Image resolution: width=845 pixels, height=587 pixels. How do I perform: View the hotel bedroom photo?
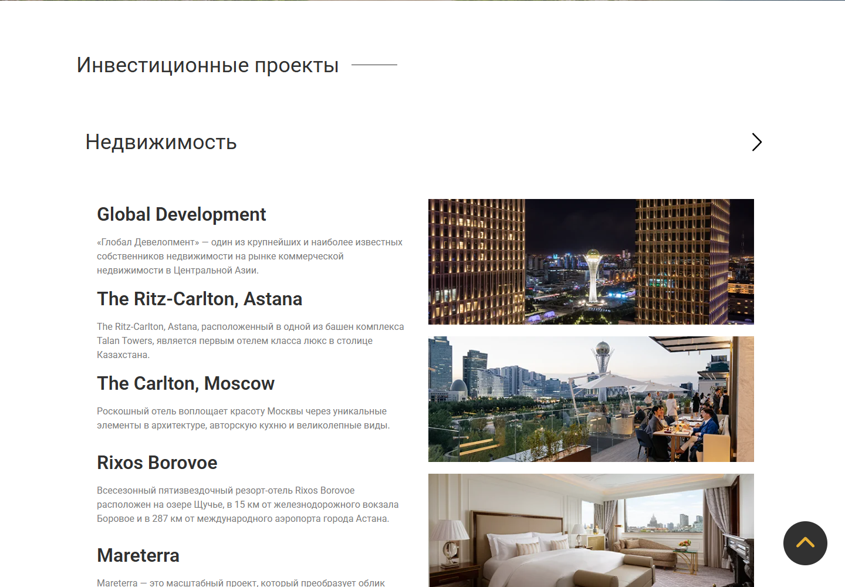[591, 530]
